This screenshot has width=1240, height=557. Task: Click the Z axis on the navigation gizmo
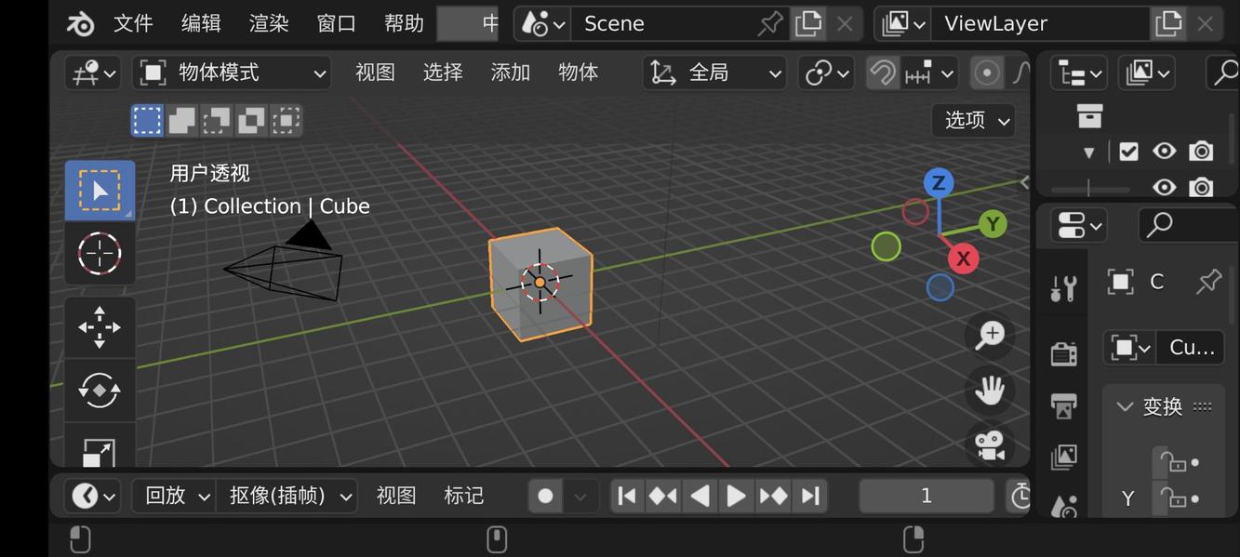(938, 183)
